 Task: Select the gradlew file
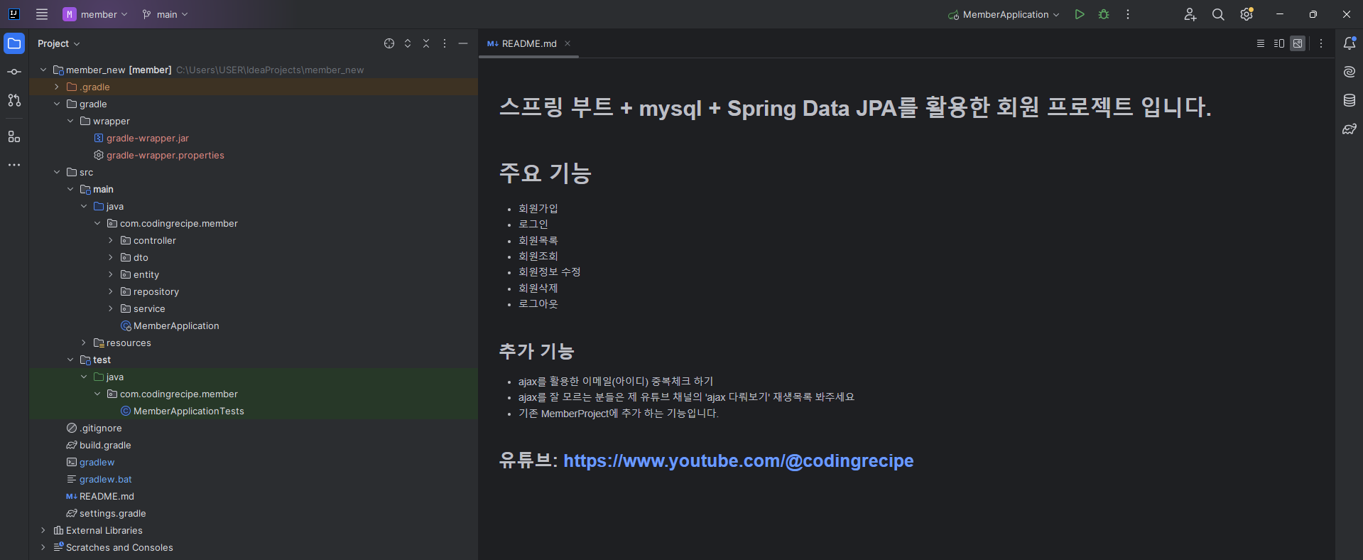click(x=97, y=462)
